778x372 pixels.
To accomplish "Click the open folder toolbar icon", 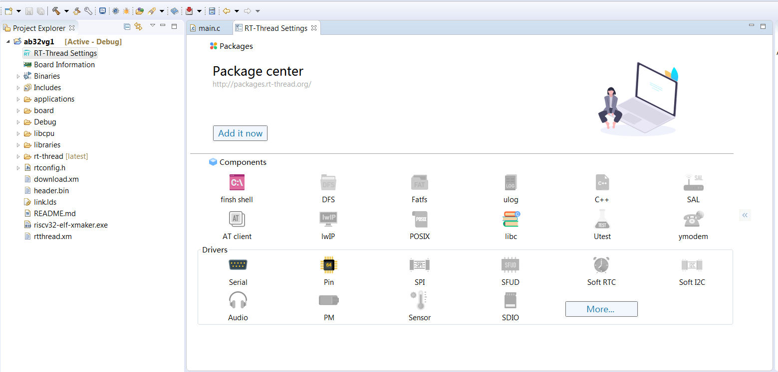I will pos(140,10).
